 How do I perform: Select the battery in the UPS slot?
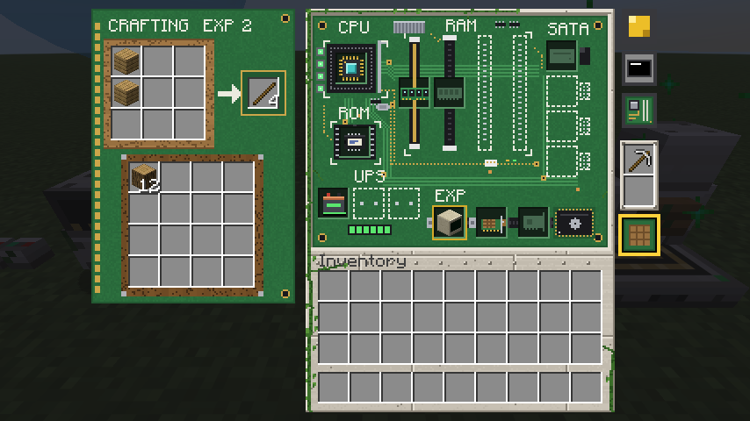pos(334,203)
